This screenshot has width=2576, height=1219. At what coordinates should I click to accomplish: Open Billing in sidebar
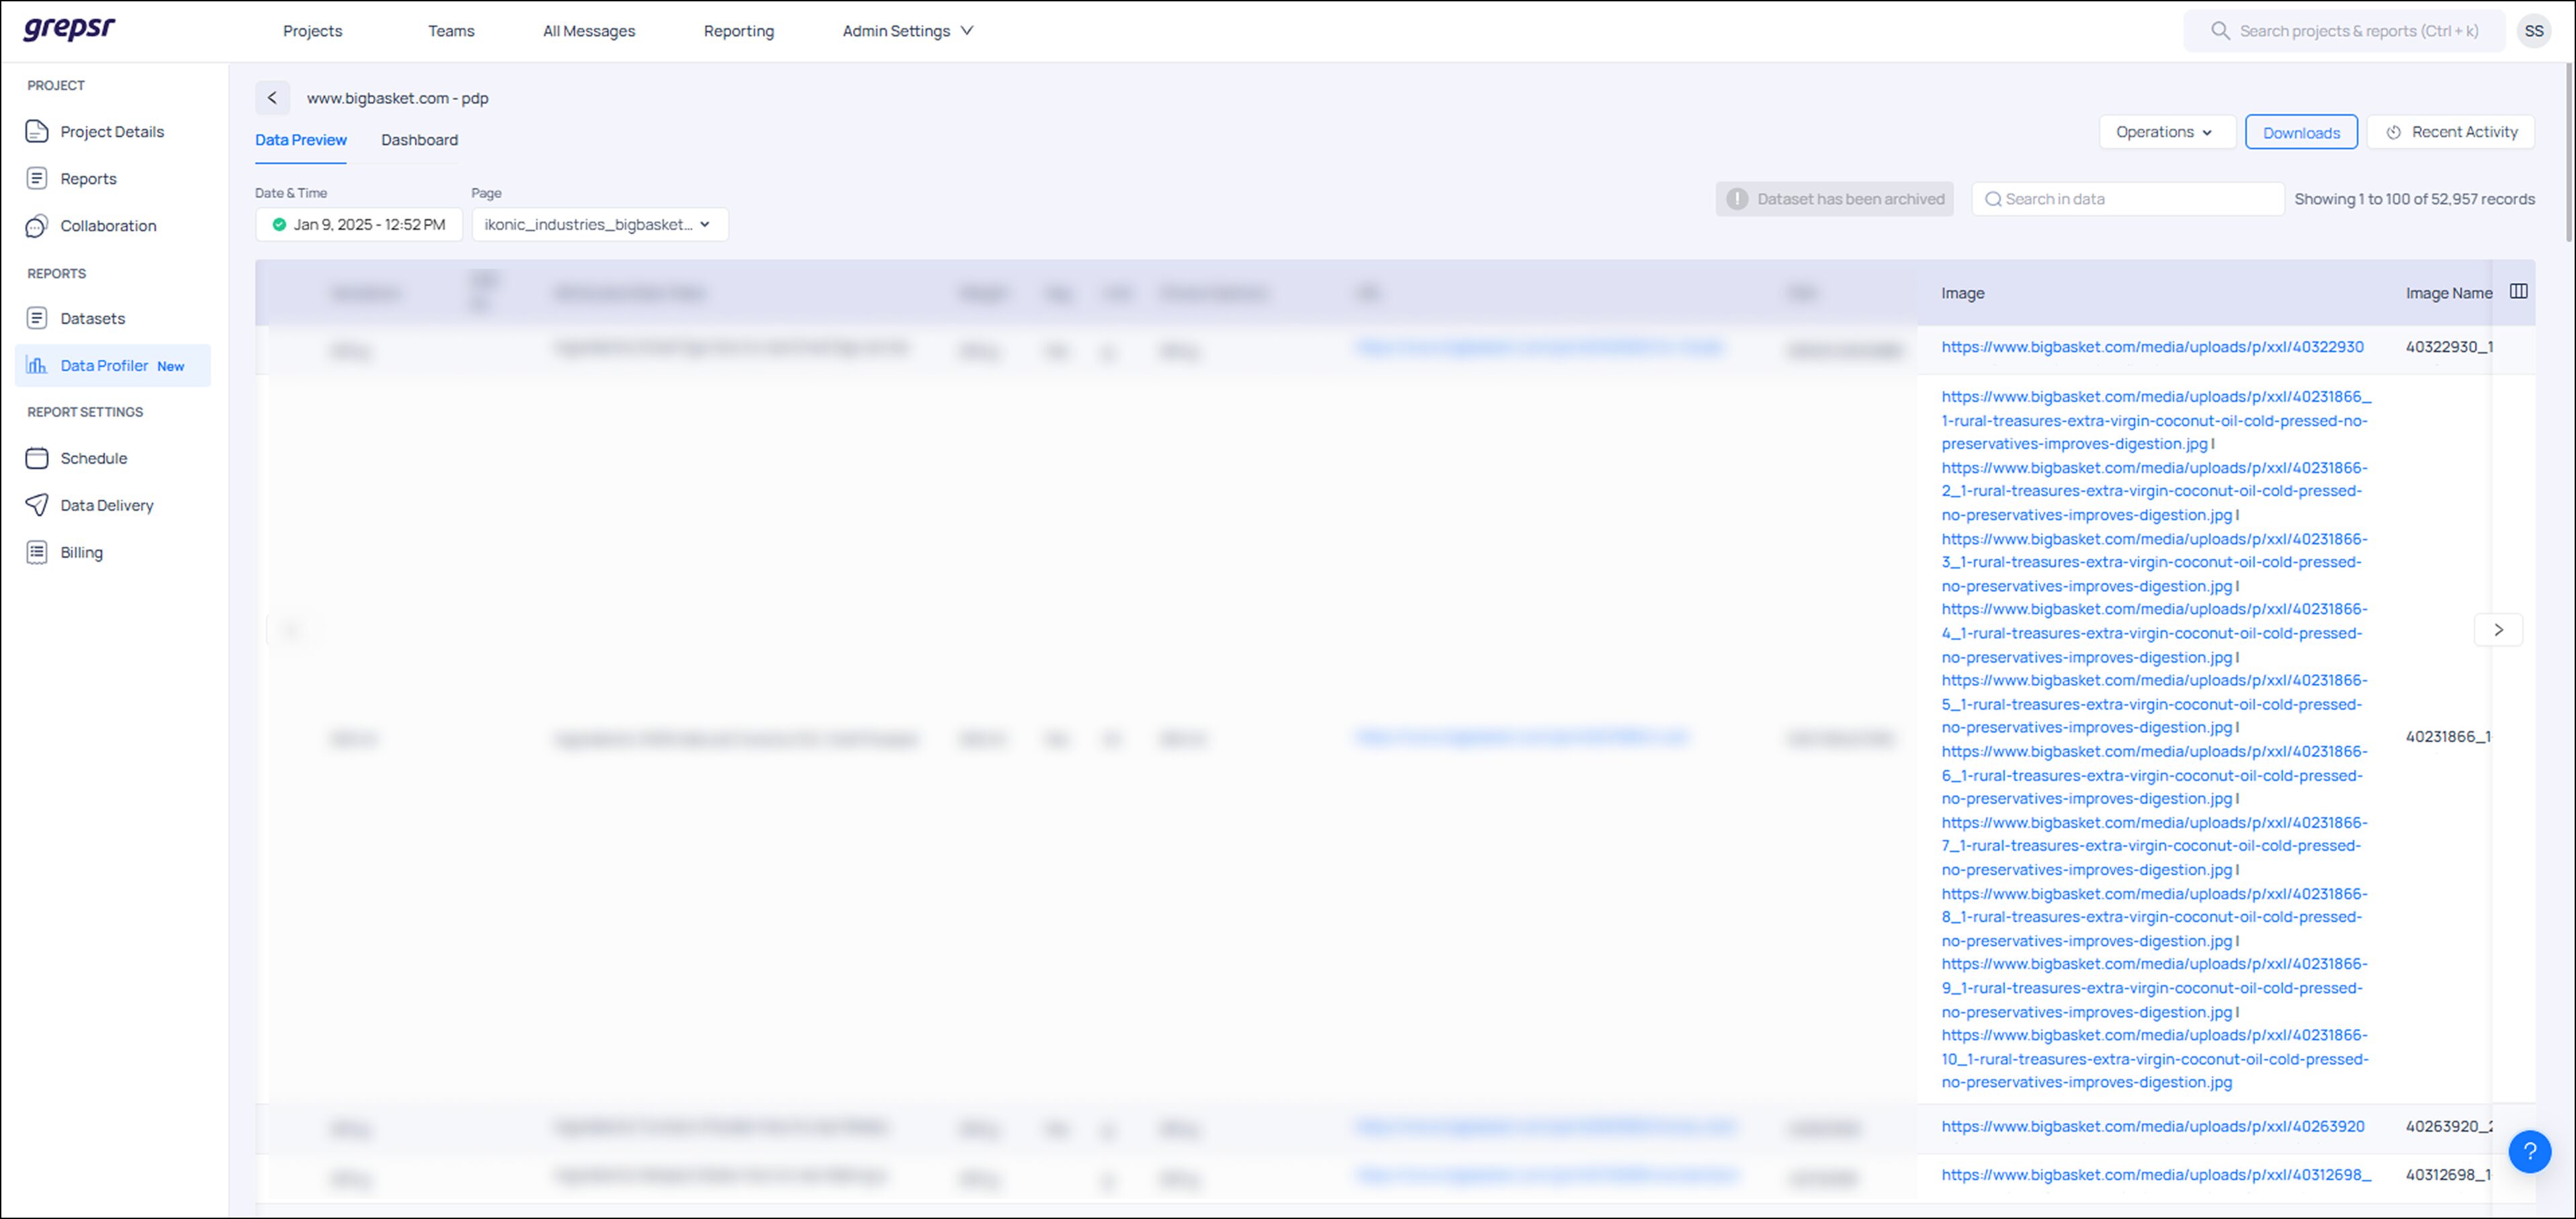pyautogui.click(x=81, y=552)
